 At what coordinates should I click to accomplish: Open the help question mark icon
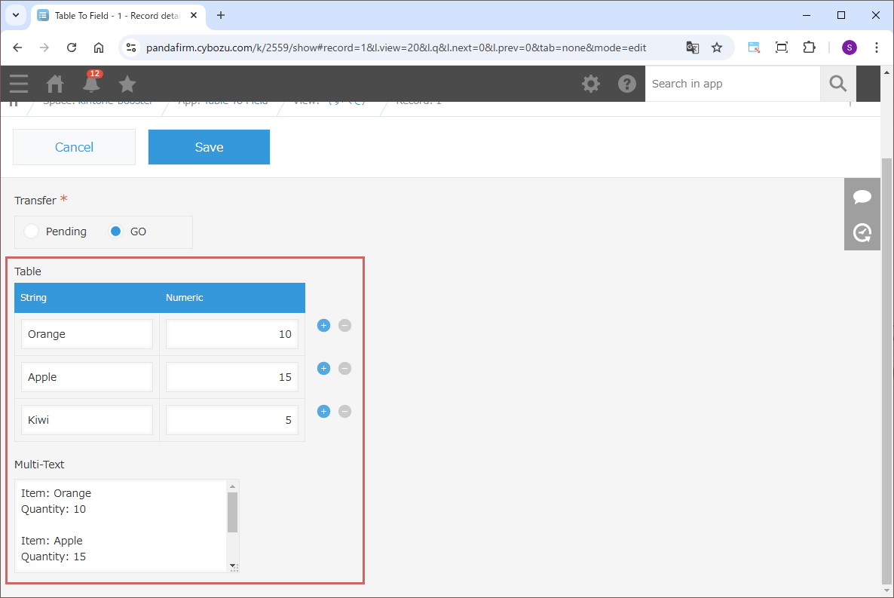pyautogui.click(x=627, y=84)
